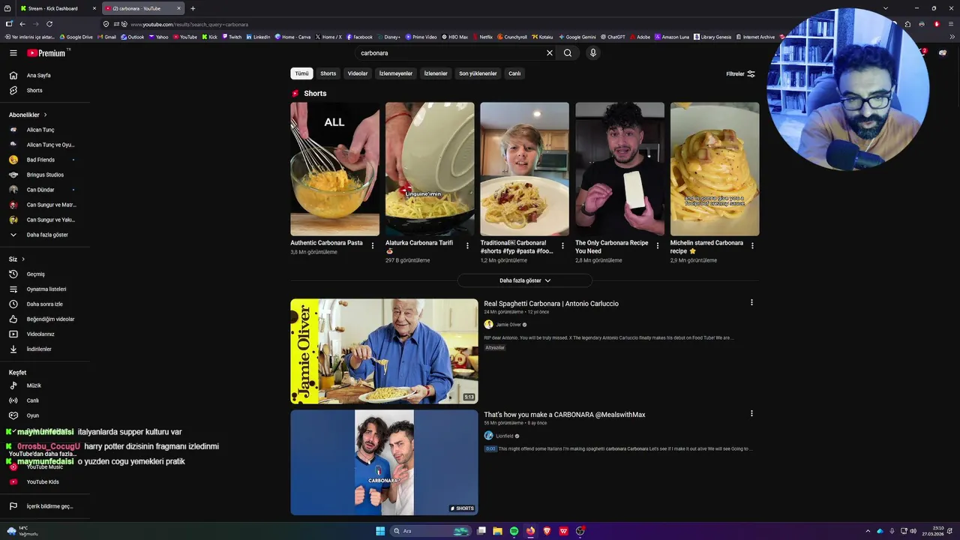The image size is (960, 540).
Task: Open the YouTube hamburger guide menu
Action: pyautogui.click(x=13, y=53)
